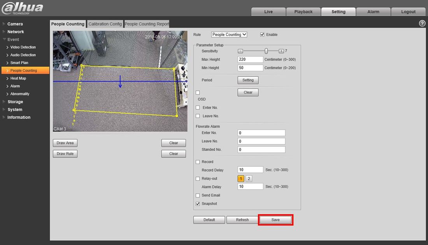Expand the Camera section in sidebar

[15, 24]
